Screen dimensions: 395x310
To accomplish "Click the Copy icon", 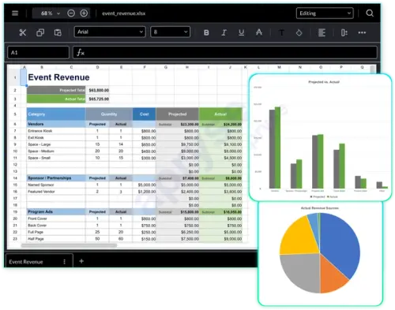I will pos(40,32).
